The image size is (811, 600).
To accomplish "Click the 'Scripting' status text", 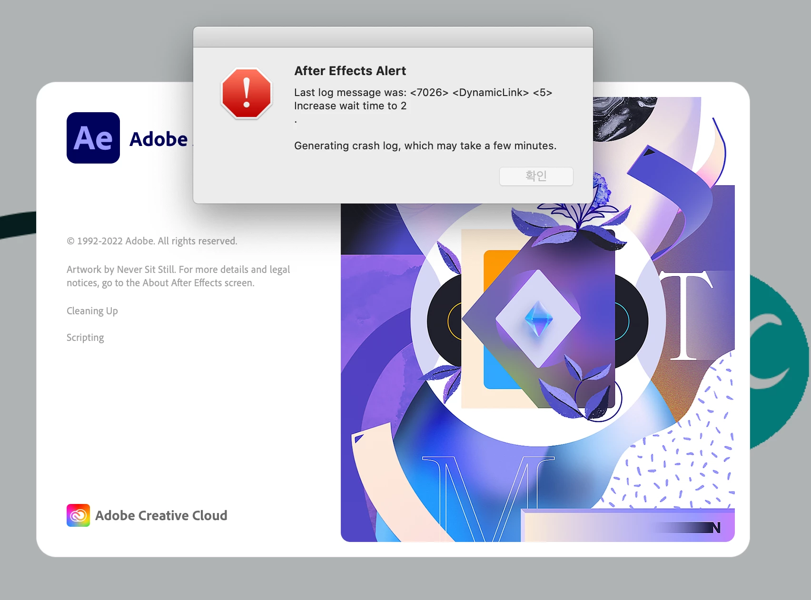I will click(x=85, y=338).
